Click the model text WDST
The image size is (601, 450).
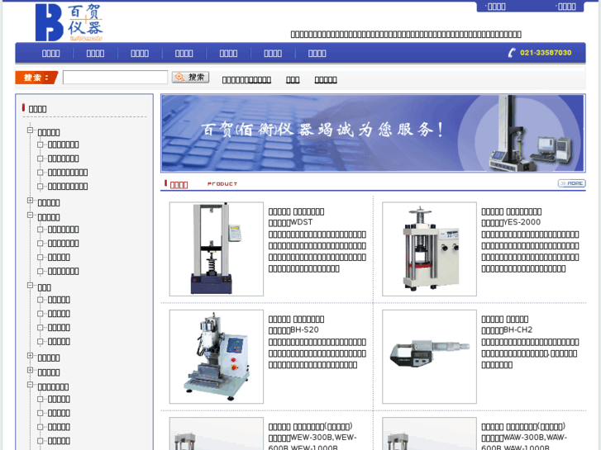301,222
